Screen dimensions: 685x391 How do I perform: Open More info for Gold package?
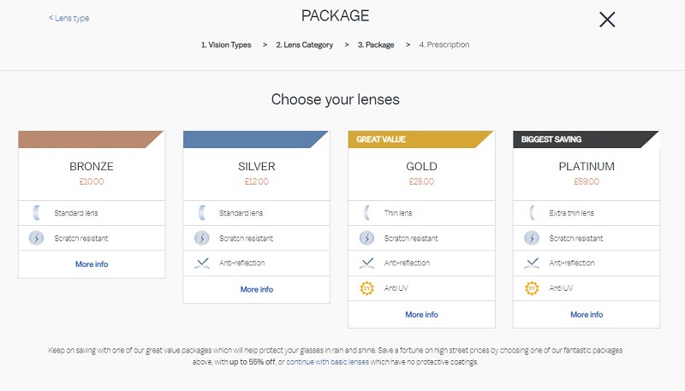[x=421, y=315]
